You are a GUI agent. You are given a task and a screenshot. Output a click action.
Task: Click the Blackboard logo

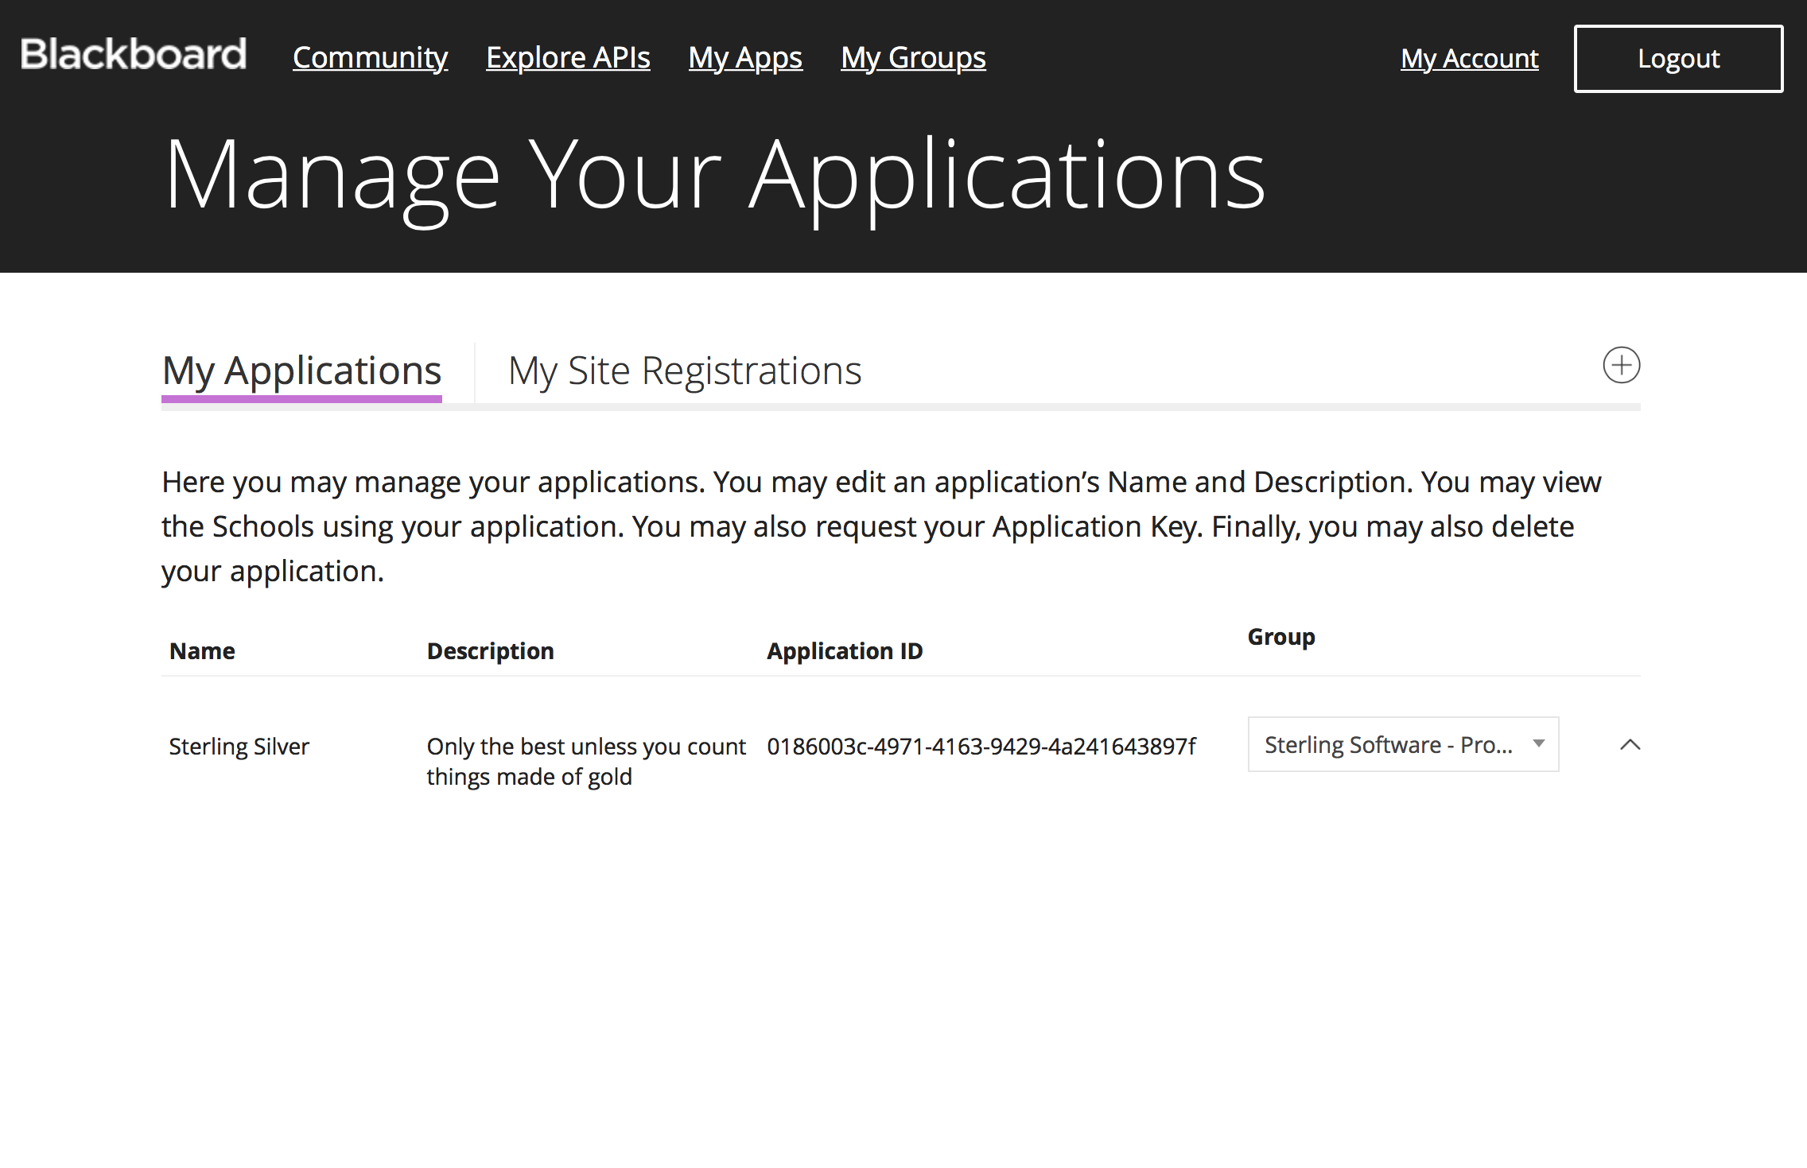[x=134, y=55]
